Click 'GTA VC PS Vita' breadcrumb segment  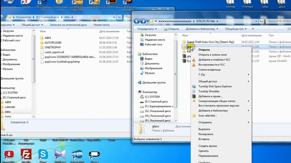click(x=205, y=21)
